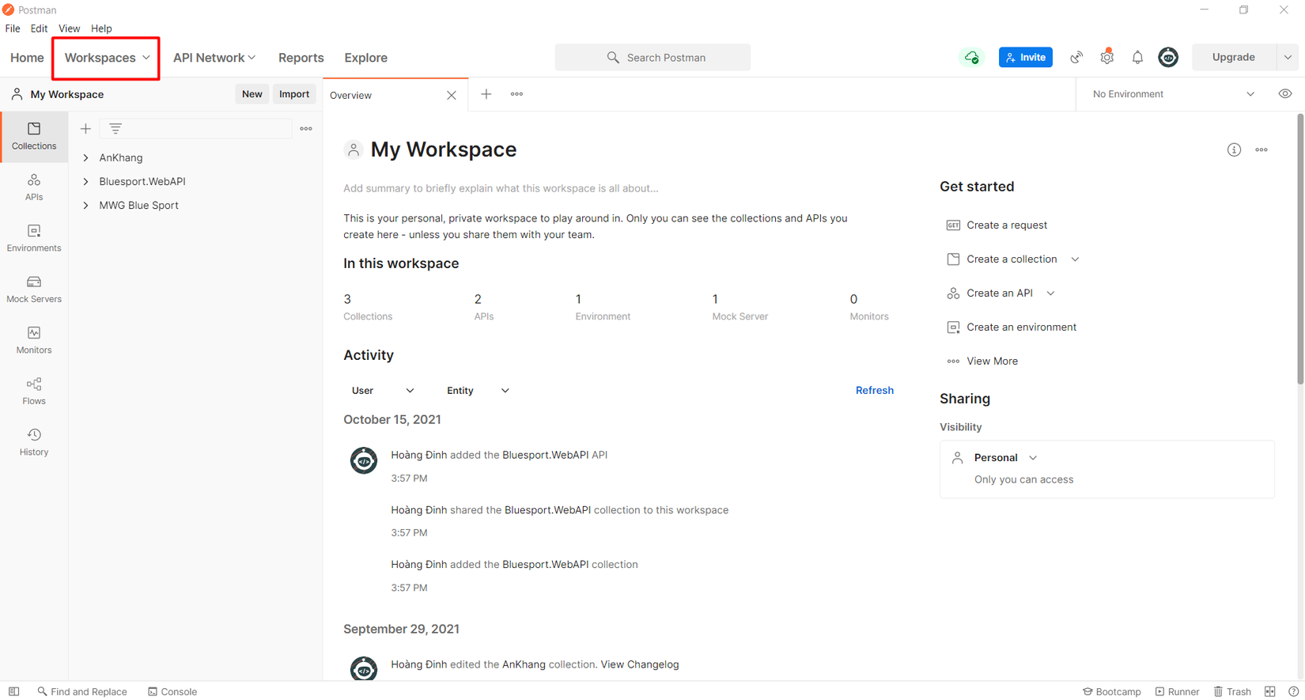Image resolution: width=1305 pixels, height=700 pixels.
Task: Open the Workspaces dropdown
Action: [107, 58]
